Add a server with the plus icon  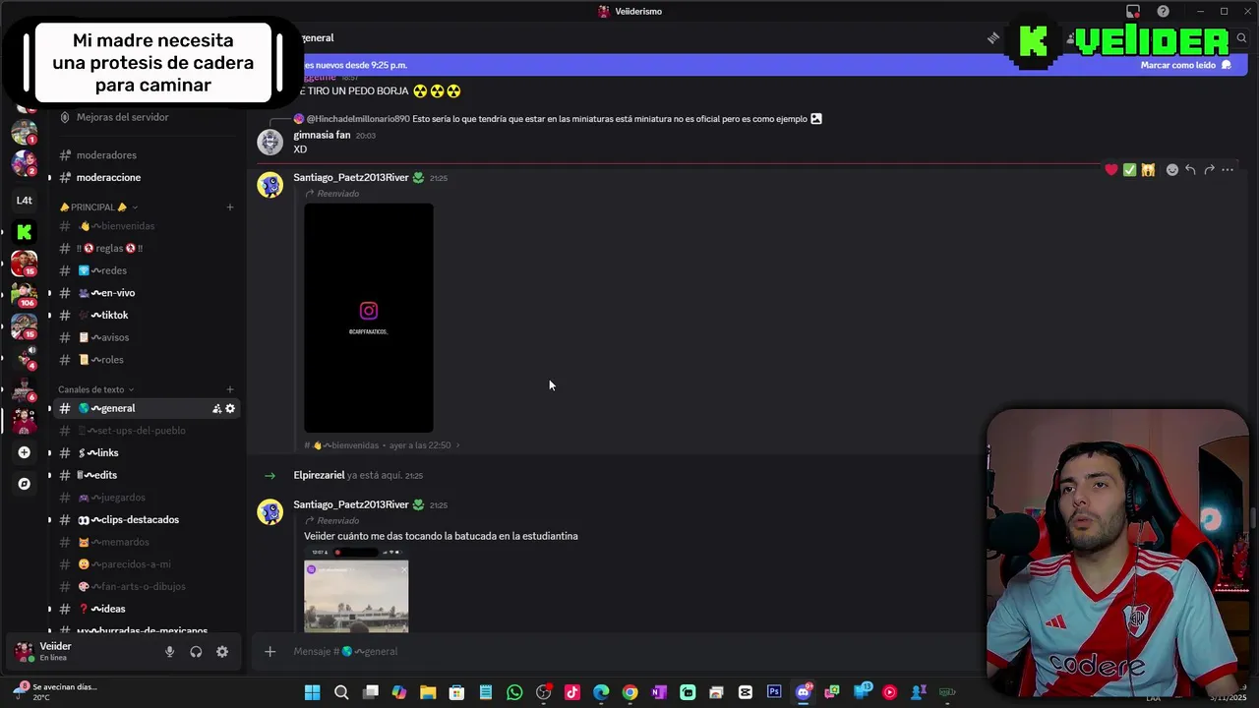[x=25, y=452]
